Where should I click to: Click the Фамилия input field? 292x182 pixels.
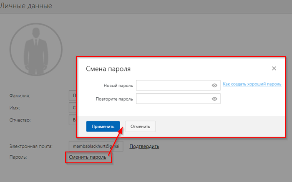pos(72,96)
